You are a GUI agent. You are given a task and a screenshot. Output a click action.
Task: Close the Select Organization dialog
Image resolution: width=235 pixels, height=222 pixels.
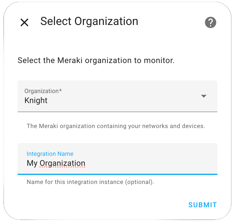pos(24,22)
